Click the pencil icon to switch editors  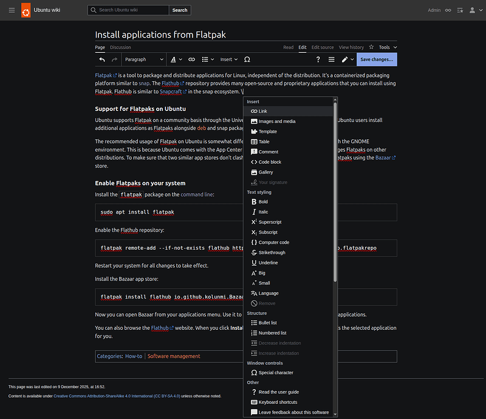[x=344, y=59]
